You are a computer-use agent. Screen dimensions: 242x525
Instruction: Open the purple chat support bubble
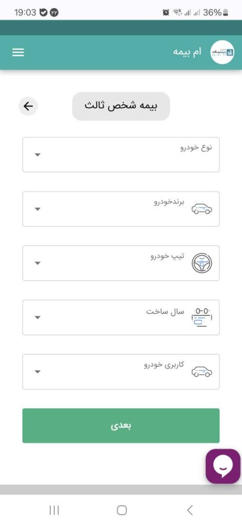[x=223, y=466]
